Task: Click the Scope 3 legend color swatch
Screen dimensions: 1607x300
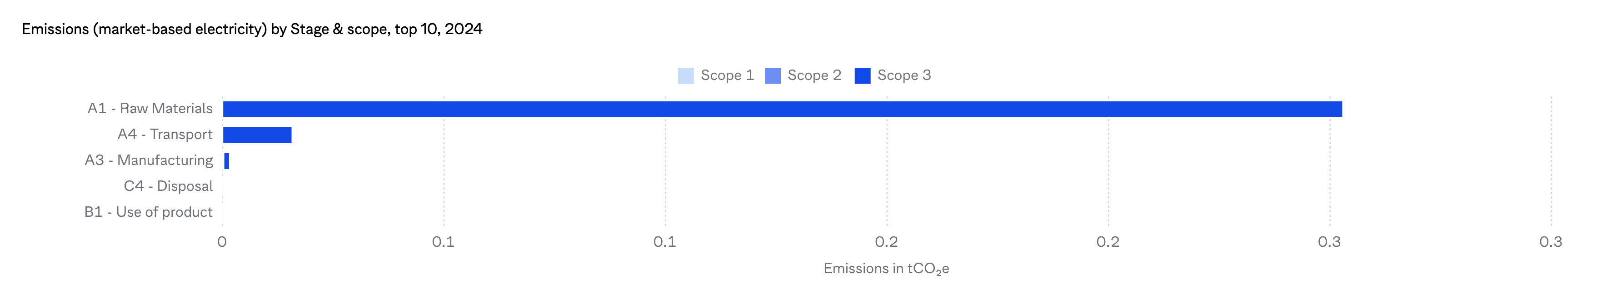Action: [x=862, y=75]
